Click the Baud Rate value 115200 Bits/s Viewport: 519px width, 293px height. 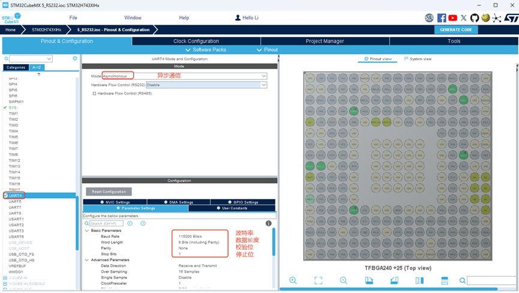point(190,237)
